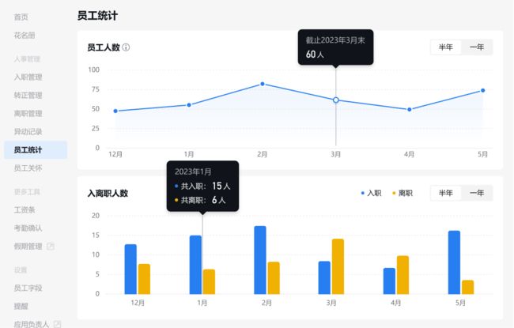Go to 离职管理
Screen dimensions: 514x328
[28, 114]
